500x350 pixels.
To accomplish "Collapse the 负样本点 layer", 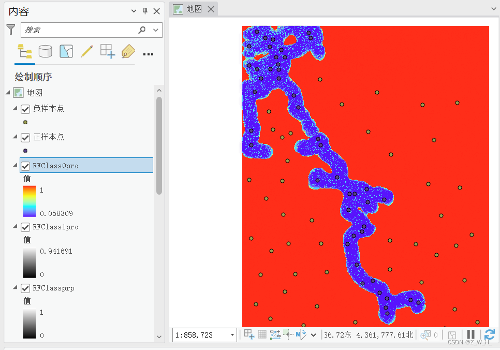I will point(15,108).
